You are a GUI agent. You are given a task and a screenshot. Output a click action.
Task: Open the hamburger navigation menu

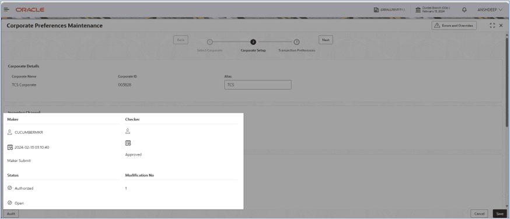6,10
